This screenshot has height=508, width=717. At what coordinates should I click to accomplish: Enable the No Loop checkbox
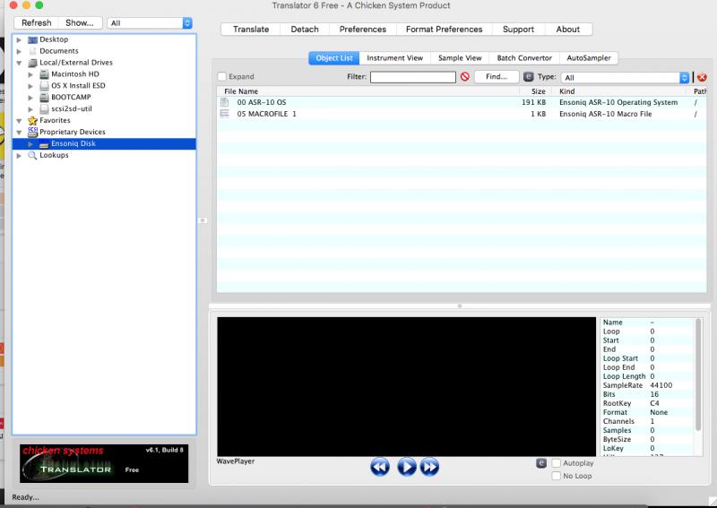[556, 476]
